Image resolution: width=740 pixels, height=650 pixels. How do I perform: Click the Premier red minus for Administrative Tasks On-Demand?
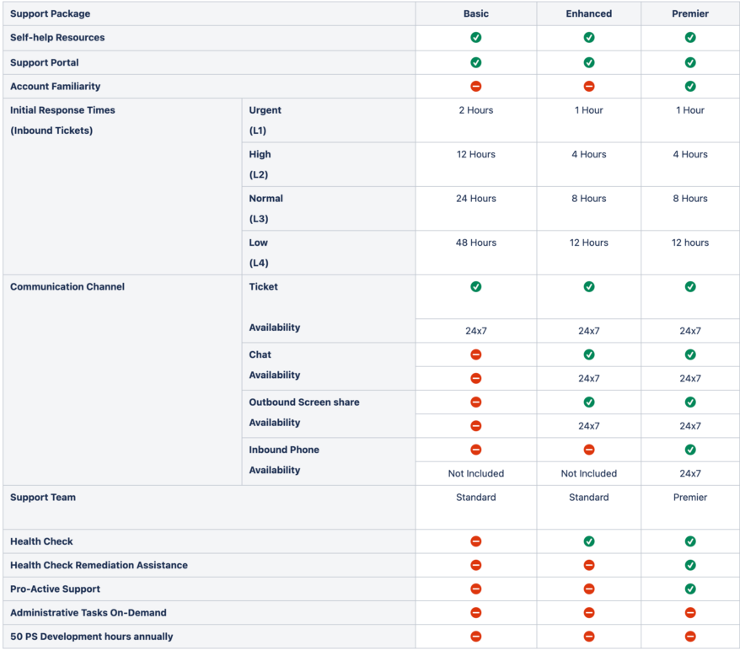pos(690,613)
